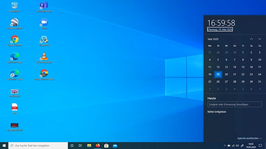Select May 8 in the calendar

click(243, 60)
